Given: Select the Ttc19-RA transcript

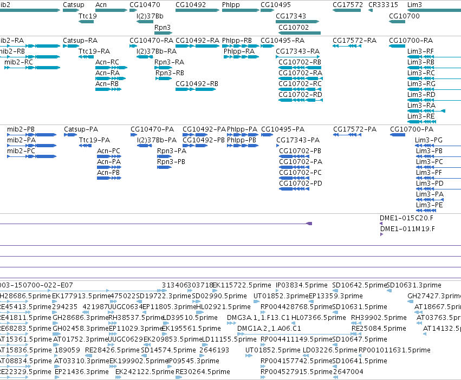Looking at the screenshot, I should (86, 57).
